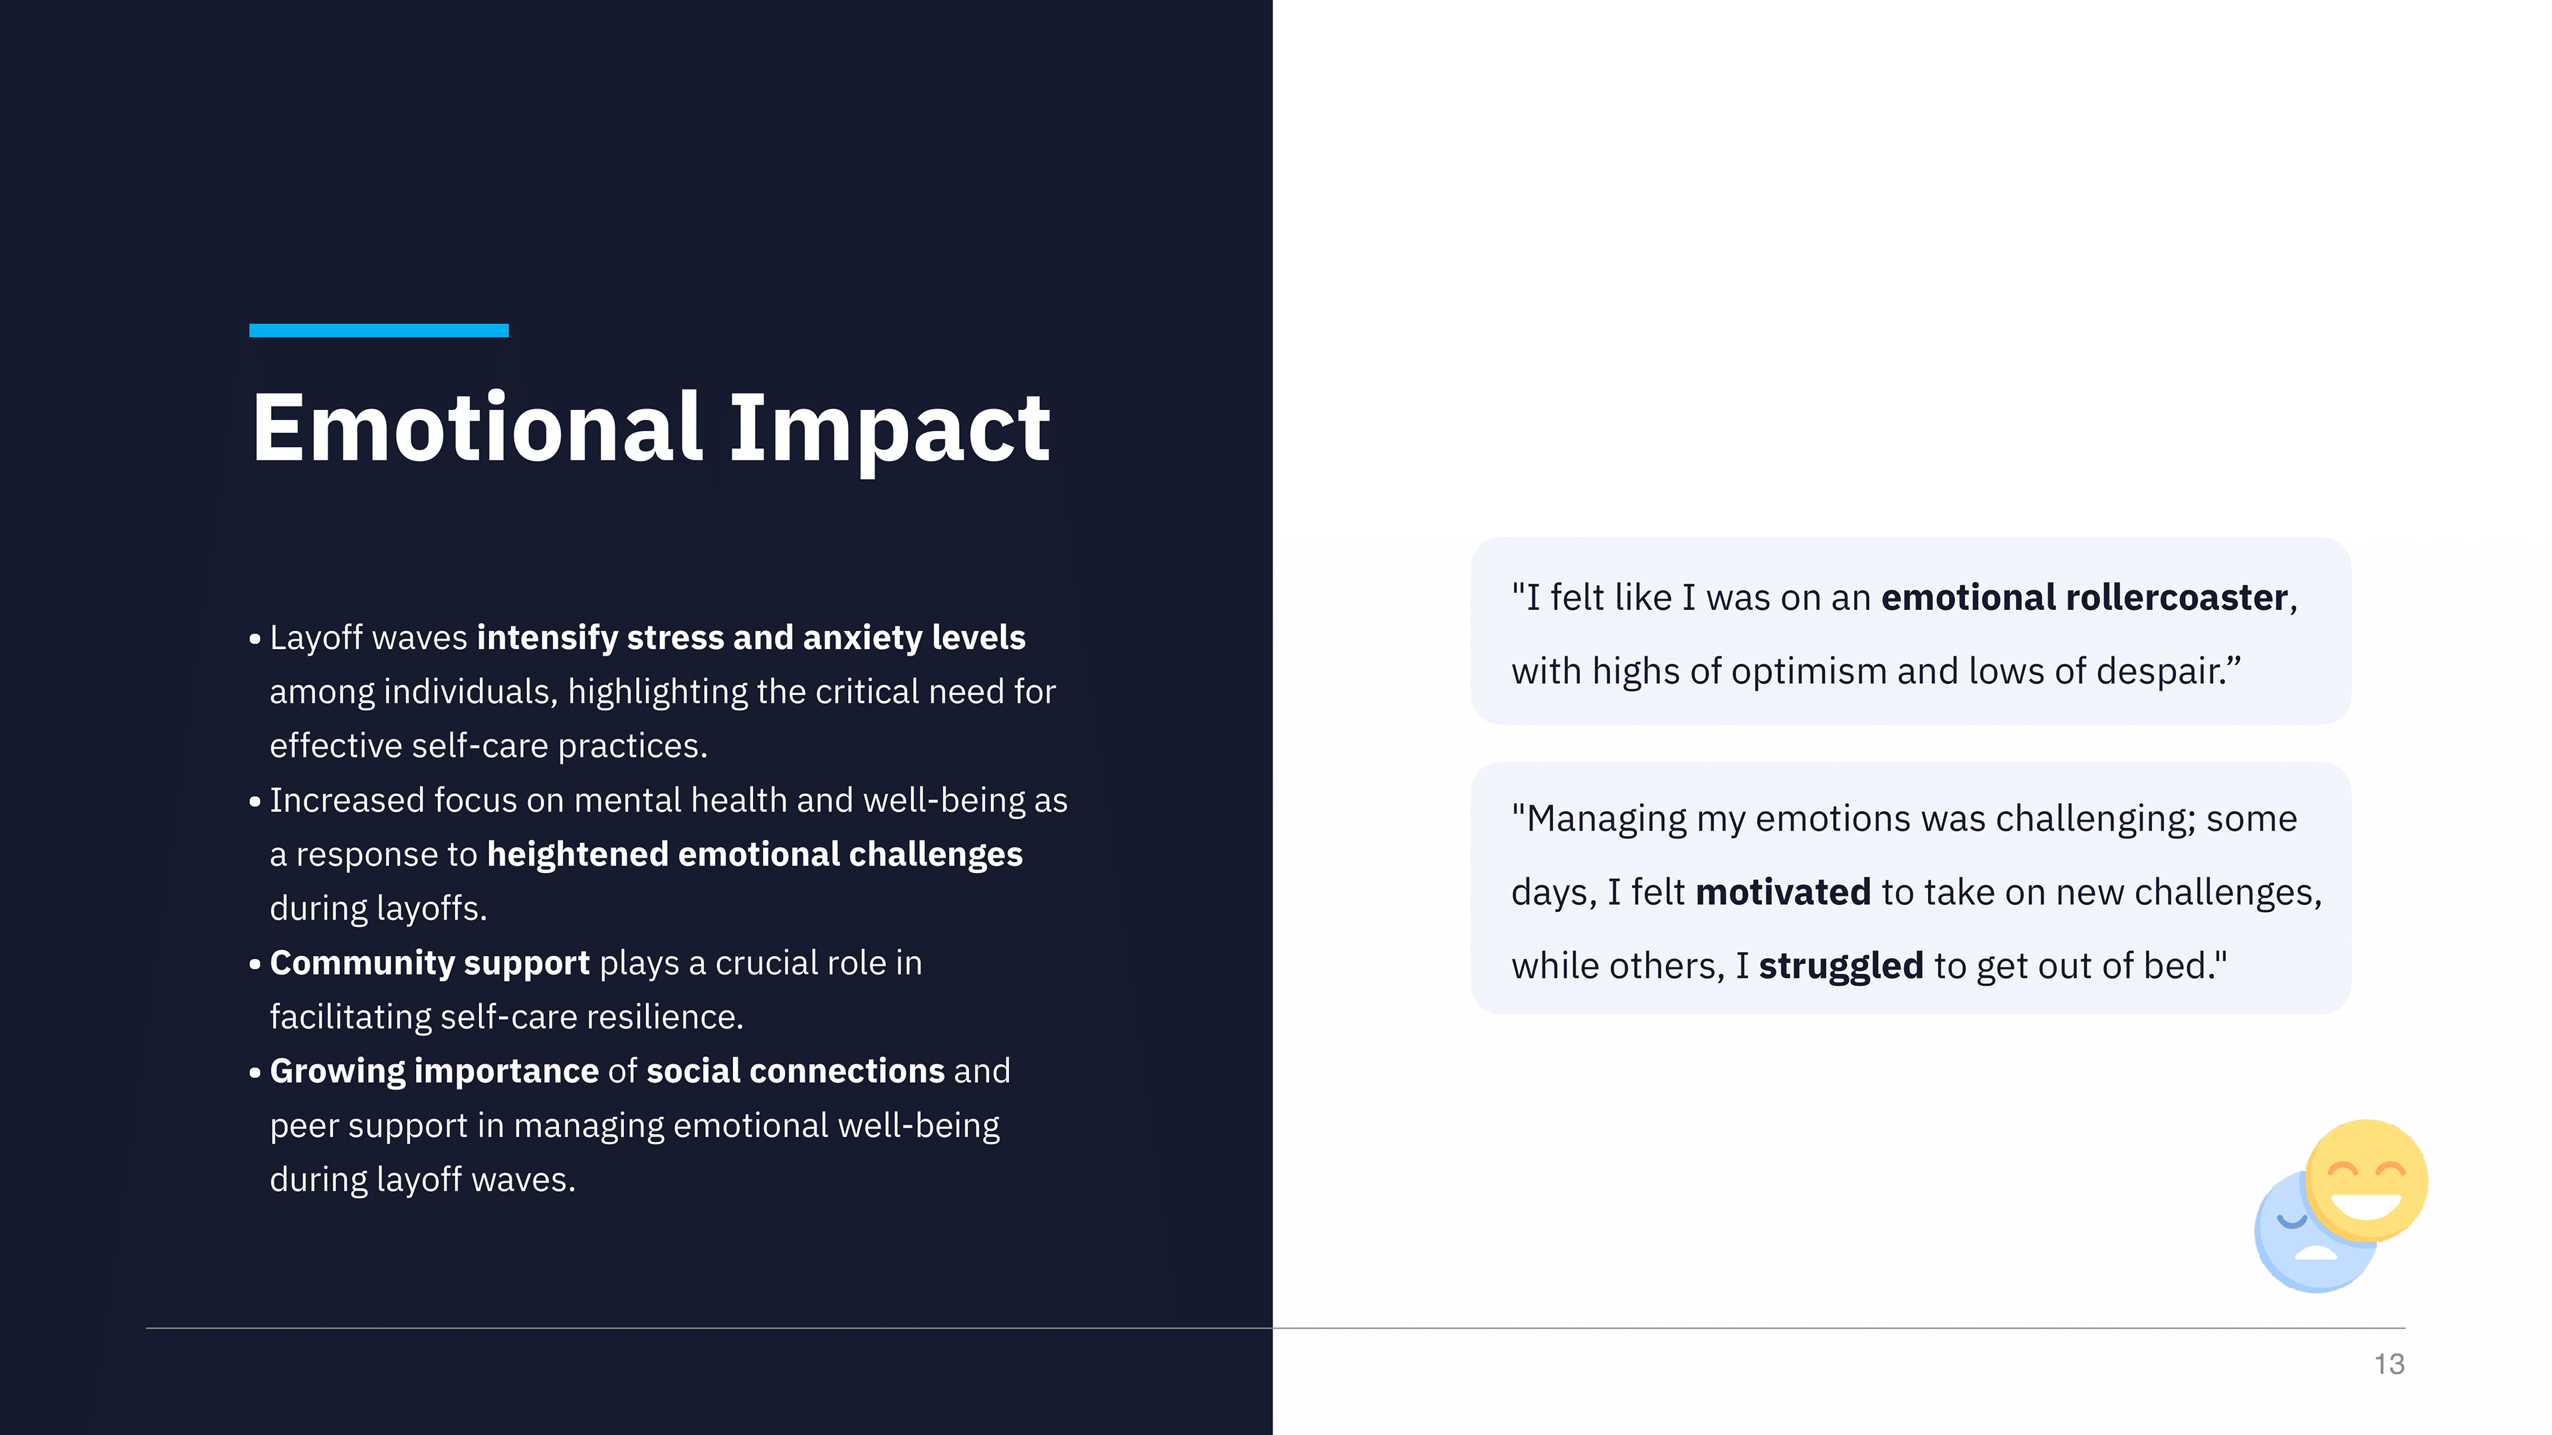This screenshot has width=2552, height=1435.
Task: Click the bold text 'emotional rollercoaster'
Action: [x=2084, y=597]
